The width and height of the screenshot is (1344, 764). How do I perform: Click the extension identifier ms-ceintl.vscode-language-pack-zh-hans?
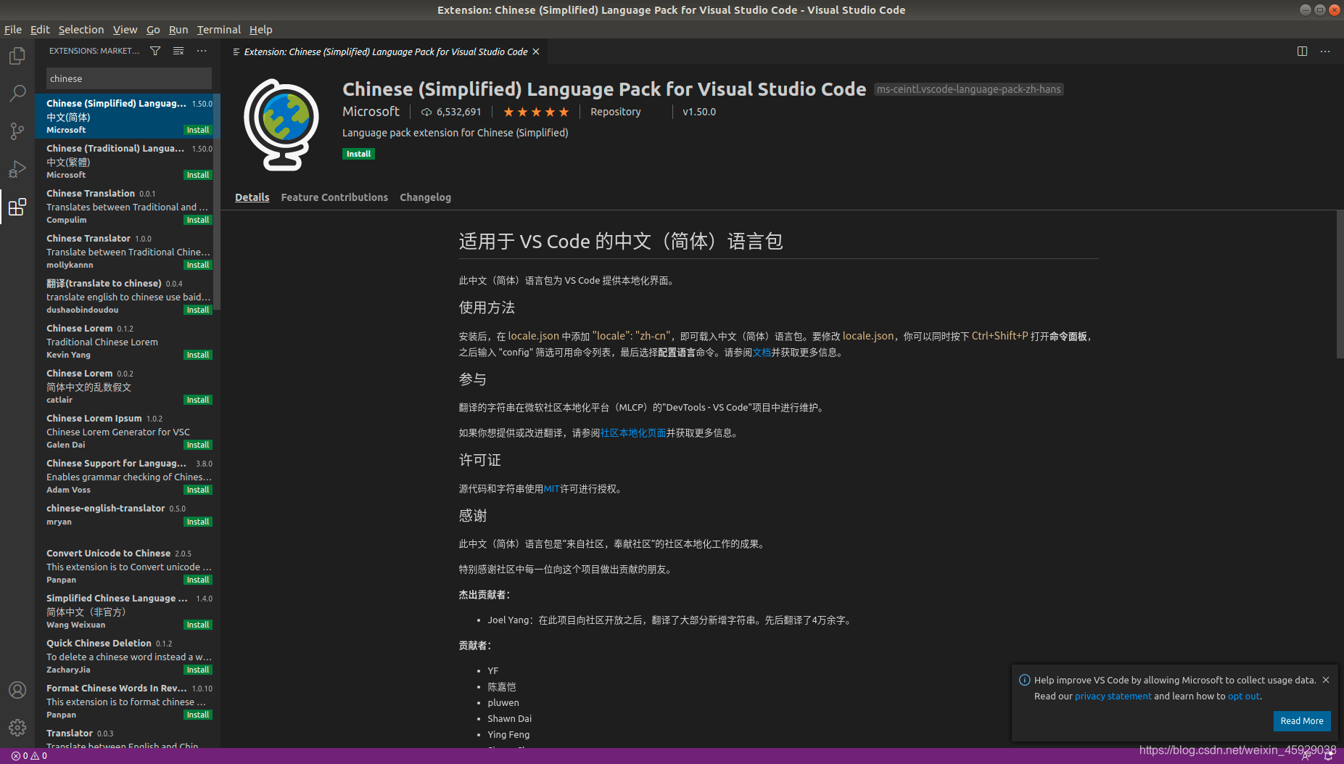coord(968,89)
